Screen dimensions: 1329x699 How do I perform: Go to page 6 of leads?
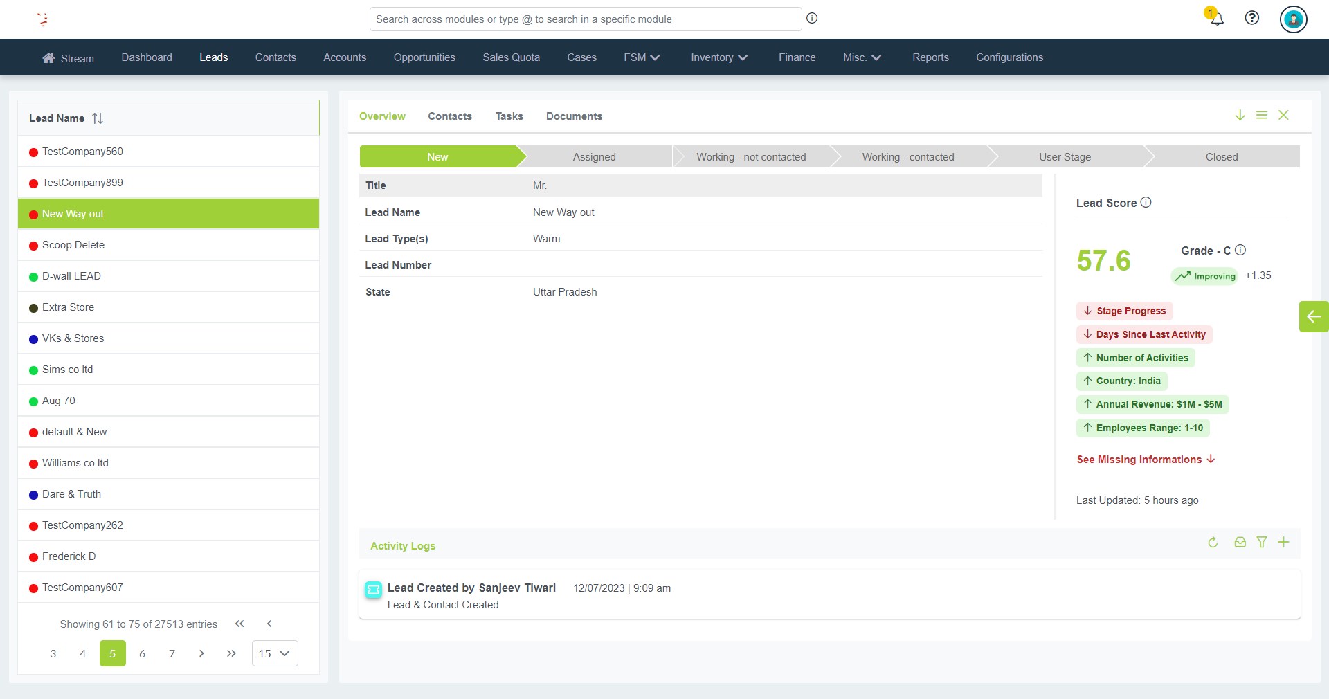coord(143,653)
